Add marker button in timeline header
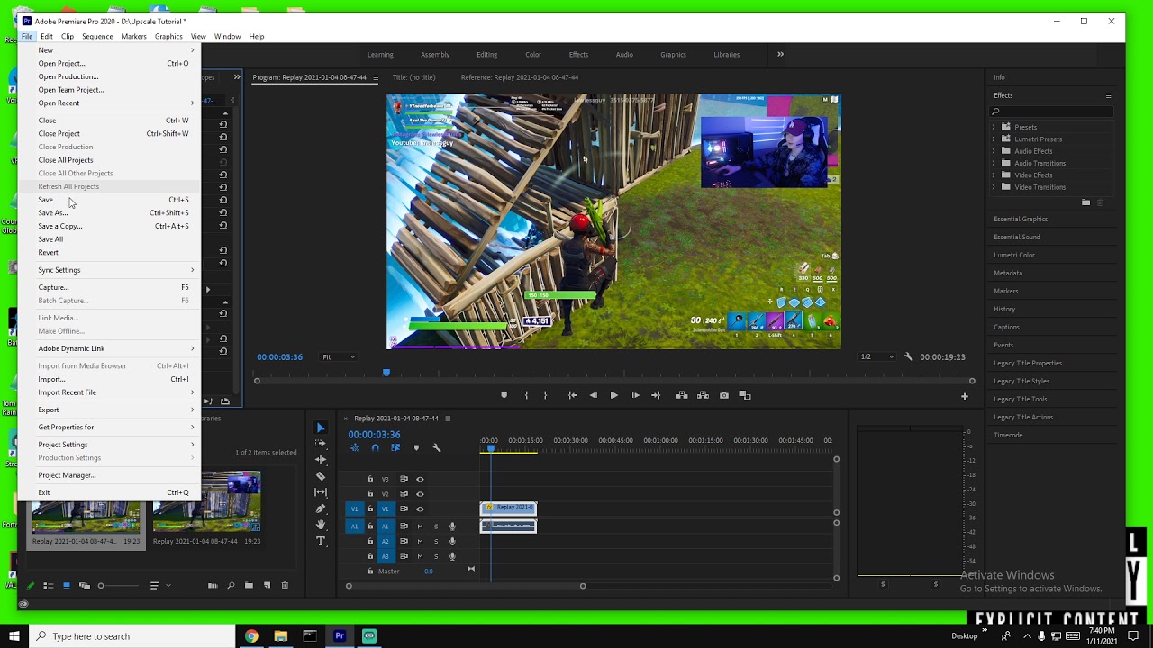The image size is (1153, 648). [416, 447]
